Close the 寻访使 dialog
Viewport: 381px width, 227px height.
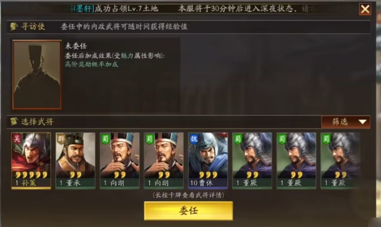click(365, 10)
